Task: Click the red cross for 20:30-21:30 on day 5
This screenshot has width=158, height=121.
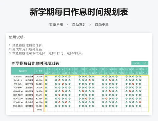Action: tap(59, 102)
